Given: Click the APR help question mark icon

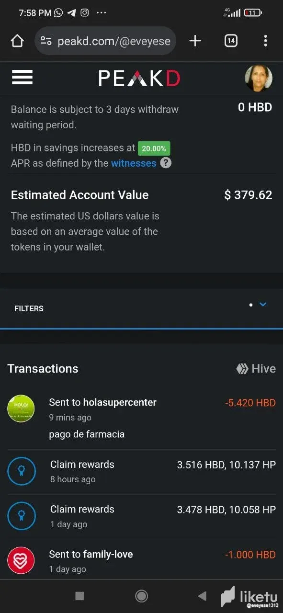Looking at the screenshot, I should point(166,163).
